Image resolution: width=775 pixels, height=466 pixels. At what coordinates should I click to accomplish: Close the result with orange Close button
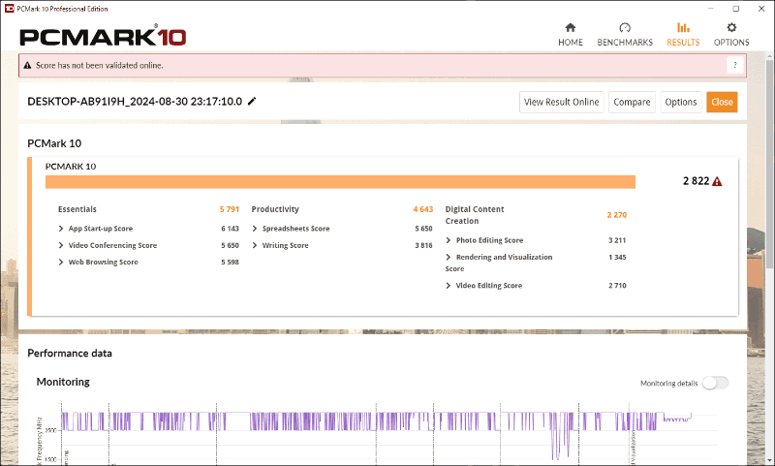pos(722,102)
